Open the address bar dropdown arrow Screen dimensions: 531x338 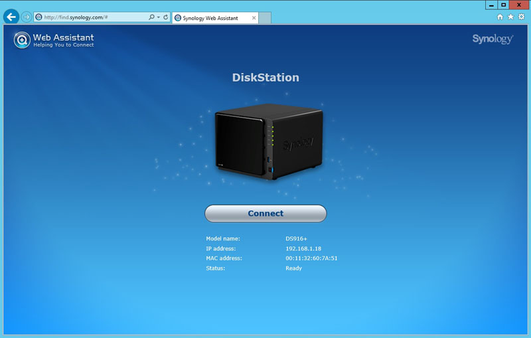click(x=158, y=17)
